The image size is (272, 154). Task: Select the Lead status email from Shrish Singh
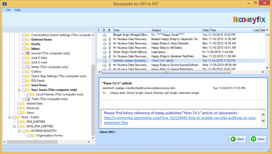pyautogui.click(x=181, y=52)
